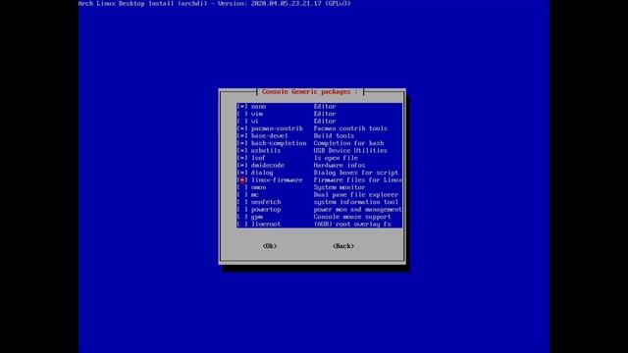Toggle the highlighted linux-firmware checkbox

coord(242,180)
